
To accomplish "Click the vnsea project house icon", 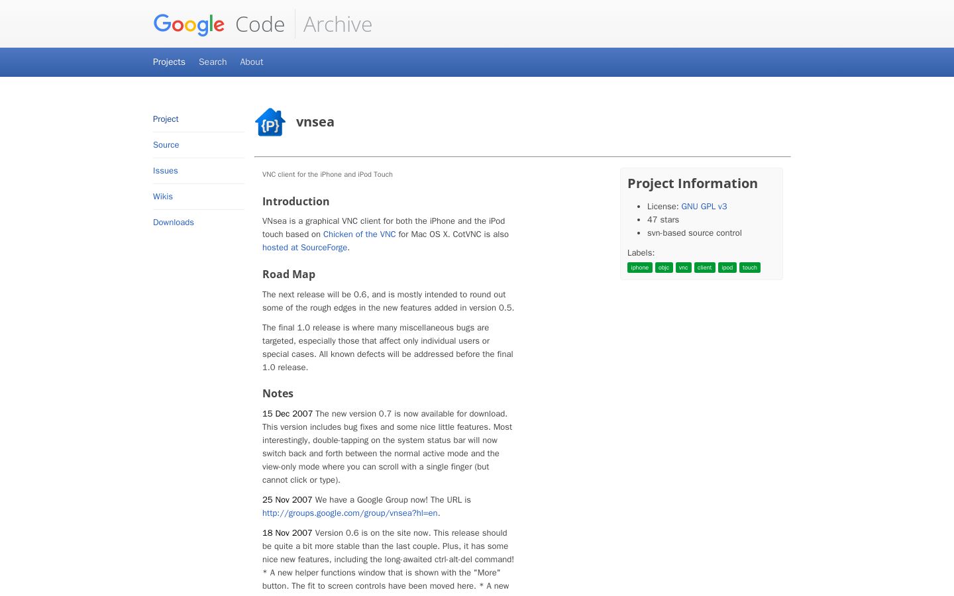I will [270, 122].
